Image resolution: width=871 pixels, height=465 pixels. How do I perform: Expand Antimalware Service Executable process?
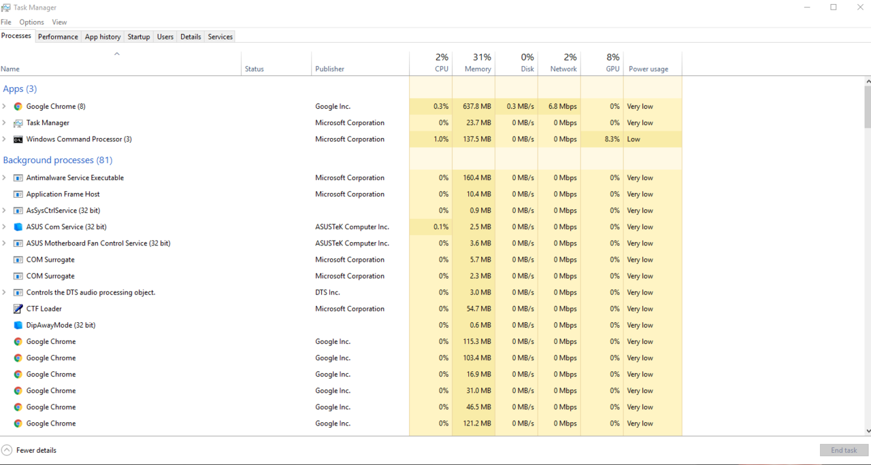pyautogui.click(x=4, y=178)
